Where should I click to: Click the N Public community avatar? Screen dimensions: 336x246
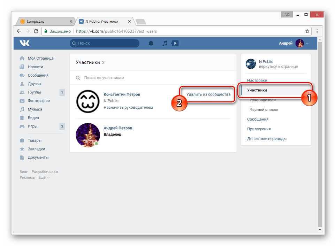[251, 64]
